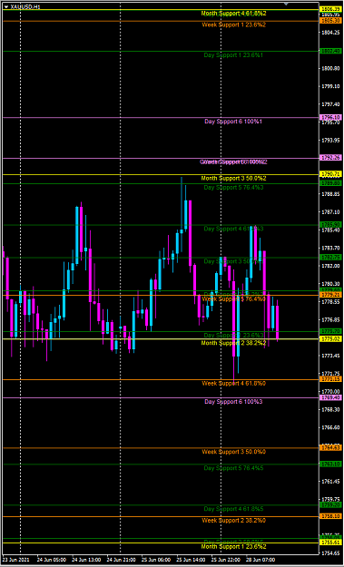Select the Month Support 3 50.0%2 label
Image resolution: width=344 pixels, height=567 pixels.
(233, 179)
